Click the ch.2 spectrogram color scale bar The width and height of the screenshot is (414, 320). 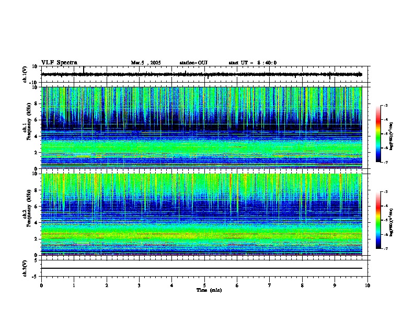(378, 220)
